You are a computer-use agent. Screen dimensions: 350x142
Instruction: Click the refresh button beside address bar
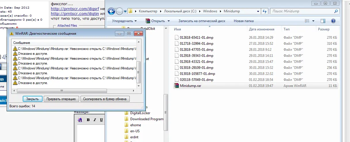tap(265, 11)
